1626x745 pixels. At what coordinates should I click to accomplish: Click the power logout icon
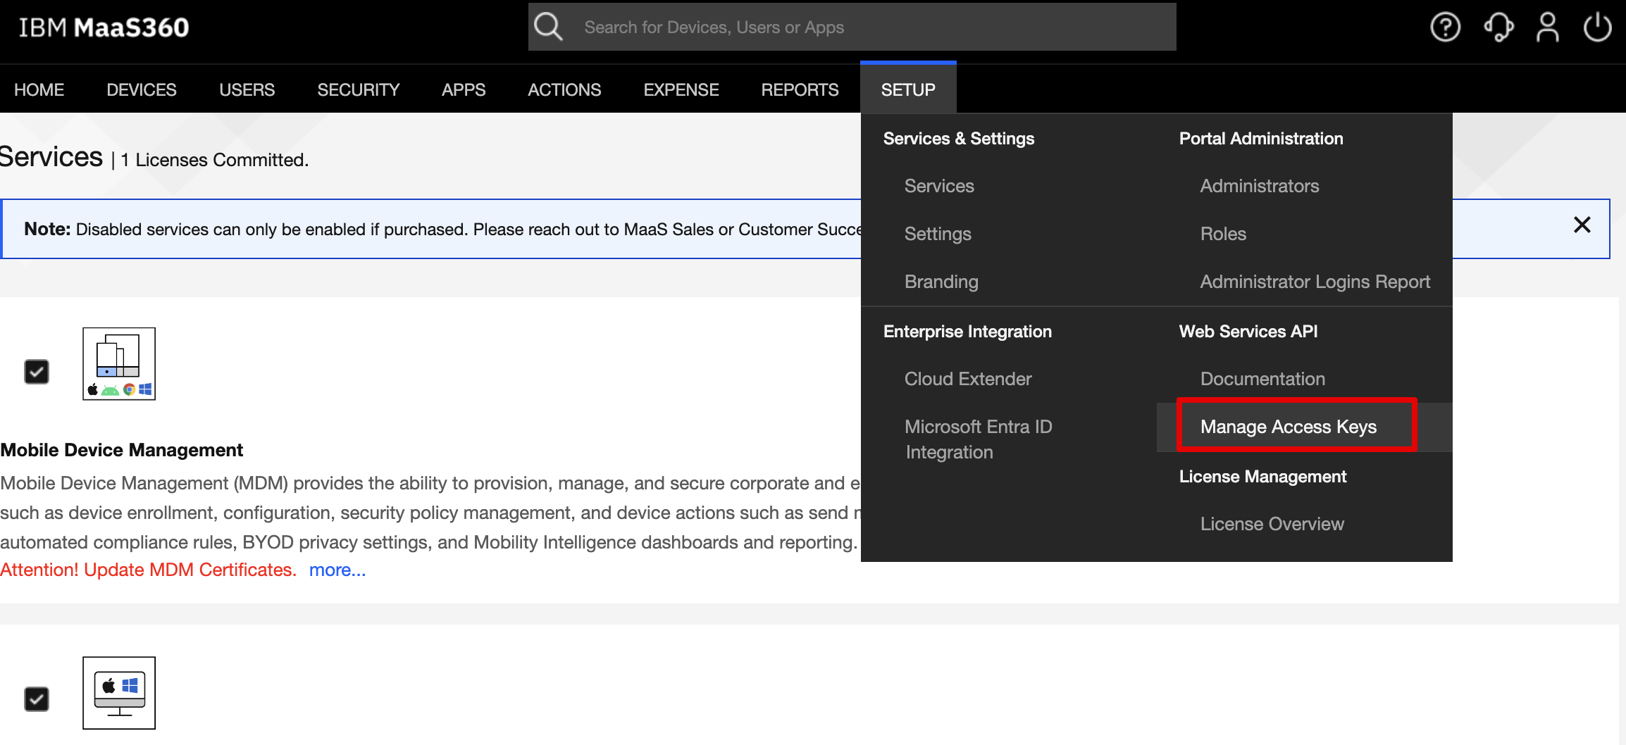pos(1597,27)
